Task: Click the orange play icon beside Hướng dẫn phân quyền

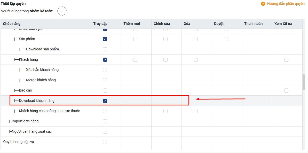Action: pyautogui.click(x=263, y=4)
